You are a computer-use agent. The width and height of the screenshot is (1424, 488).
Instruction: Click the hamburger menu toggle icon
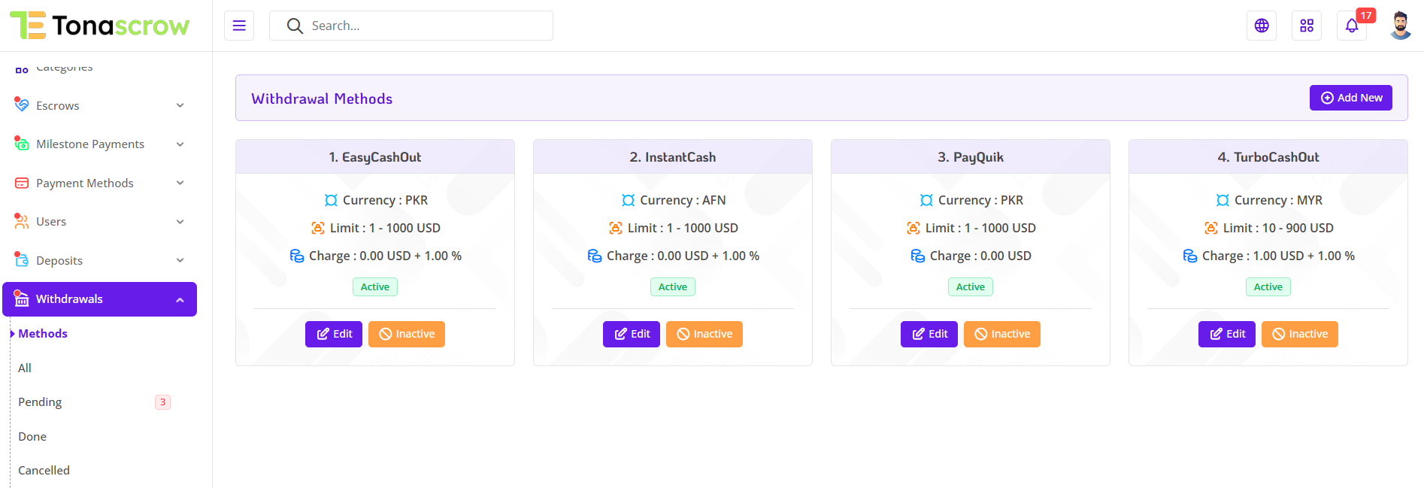click(239, 26)
